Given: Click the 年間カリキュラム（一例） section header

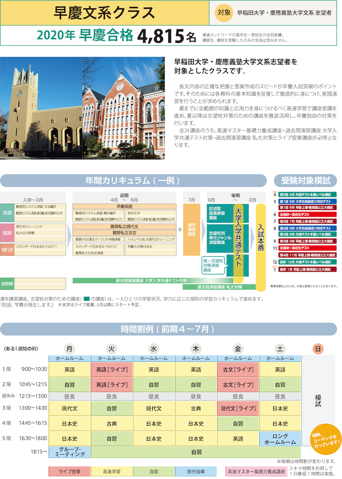Looking at the screenshot, I should (x=133, y=180).
